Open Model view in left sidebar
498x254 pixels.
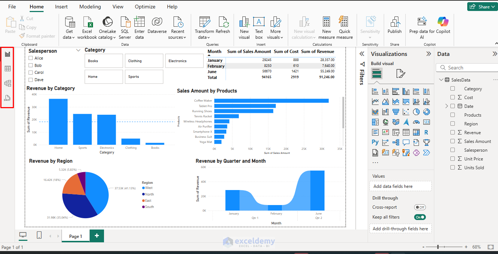7,83
